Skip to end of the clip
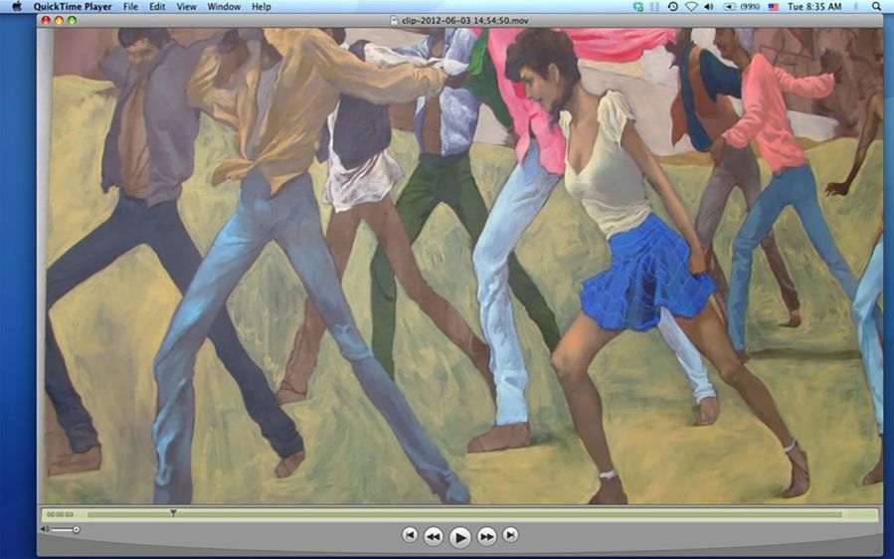Viewport: 894px width, 559px height. coord(510,535)
